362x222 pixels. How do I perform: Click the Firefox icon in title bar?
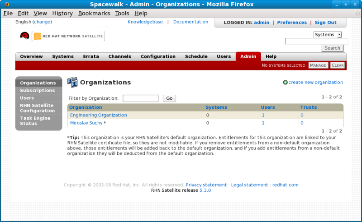pos(5,4)
